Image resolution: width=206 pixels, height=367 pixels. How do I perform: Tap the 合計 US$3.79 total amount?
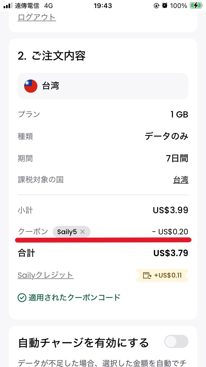pyautogui.click(x=171, y=253)
